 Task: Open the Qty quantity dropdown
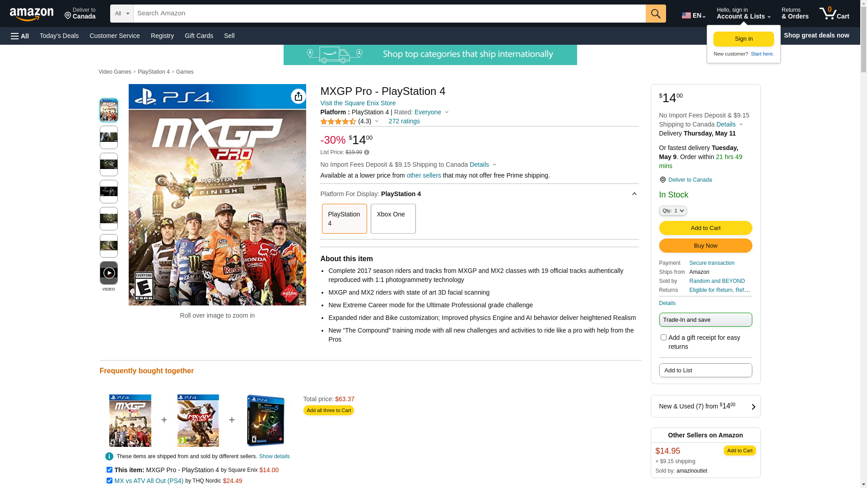(672, 211)
